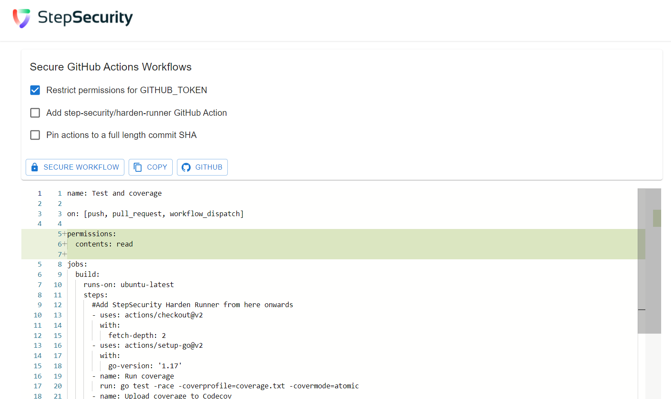Click the lock icon on Secure Workflow
Image resolution: width=671 pixels, height=399 pixels.
coord(35,167)
